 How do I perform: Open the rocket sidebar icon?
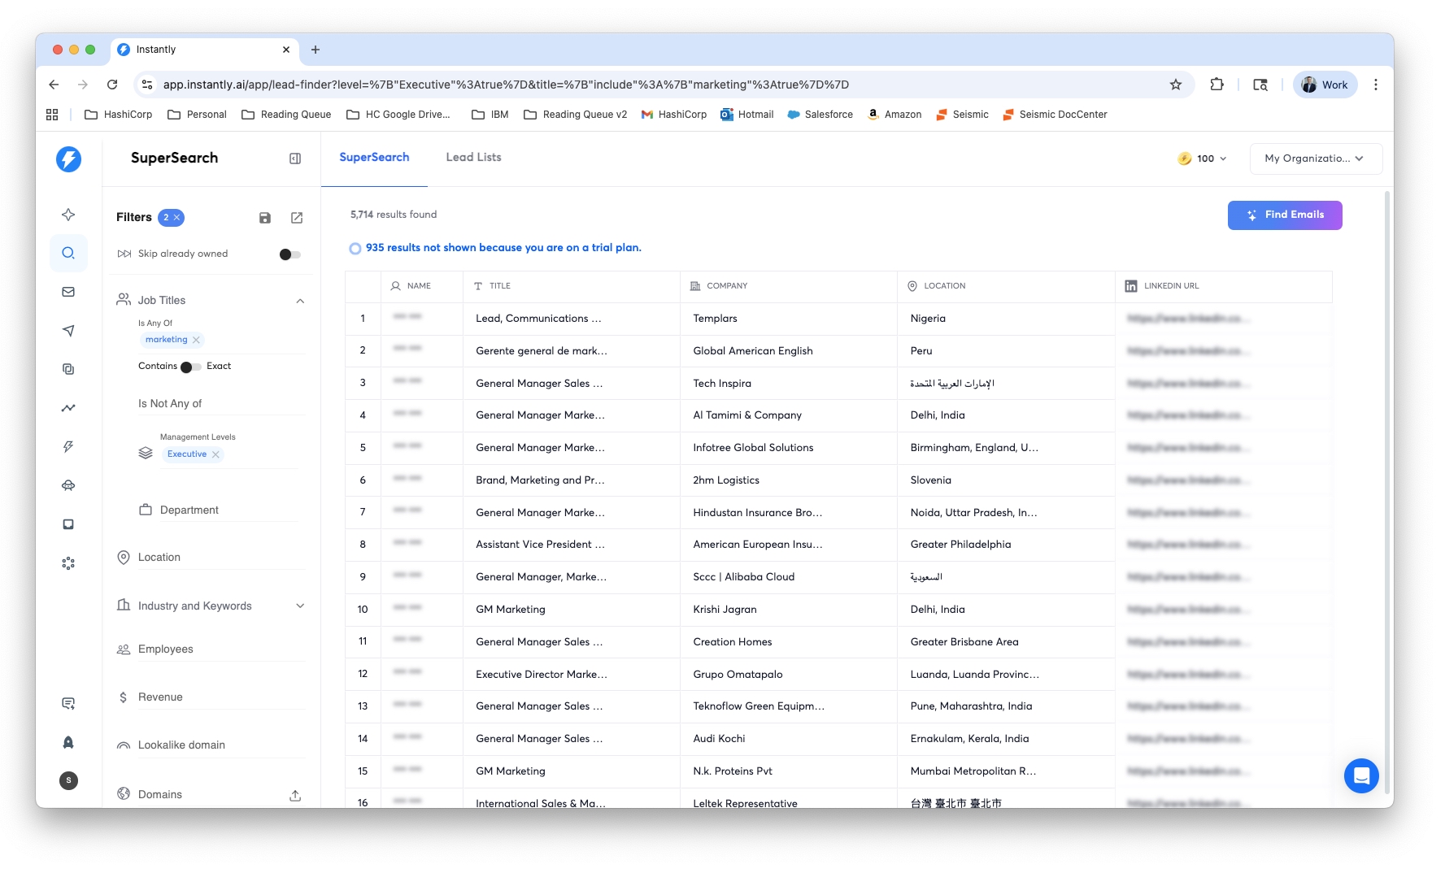[x=68, y=742]
